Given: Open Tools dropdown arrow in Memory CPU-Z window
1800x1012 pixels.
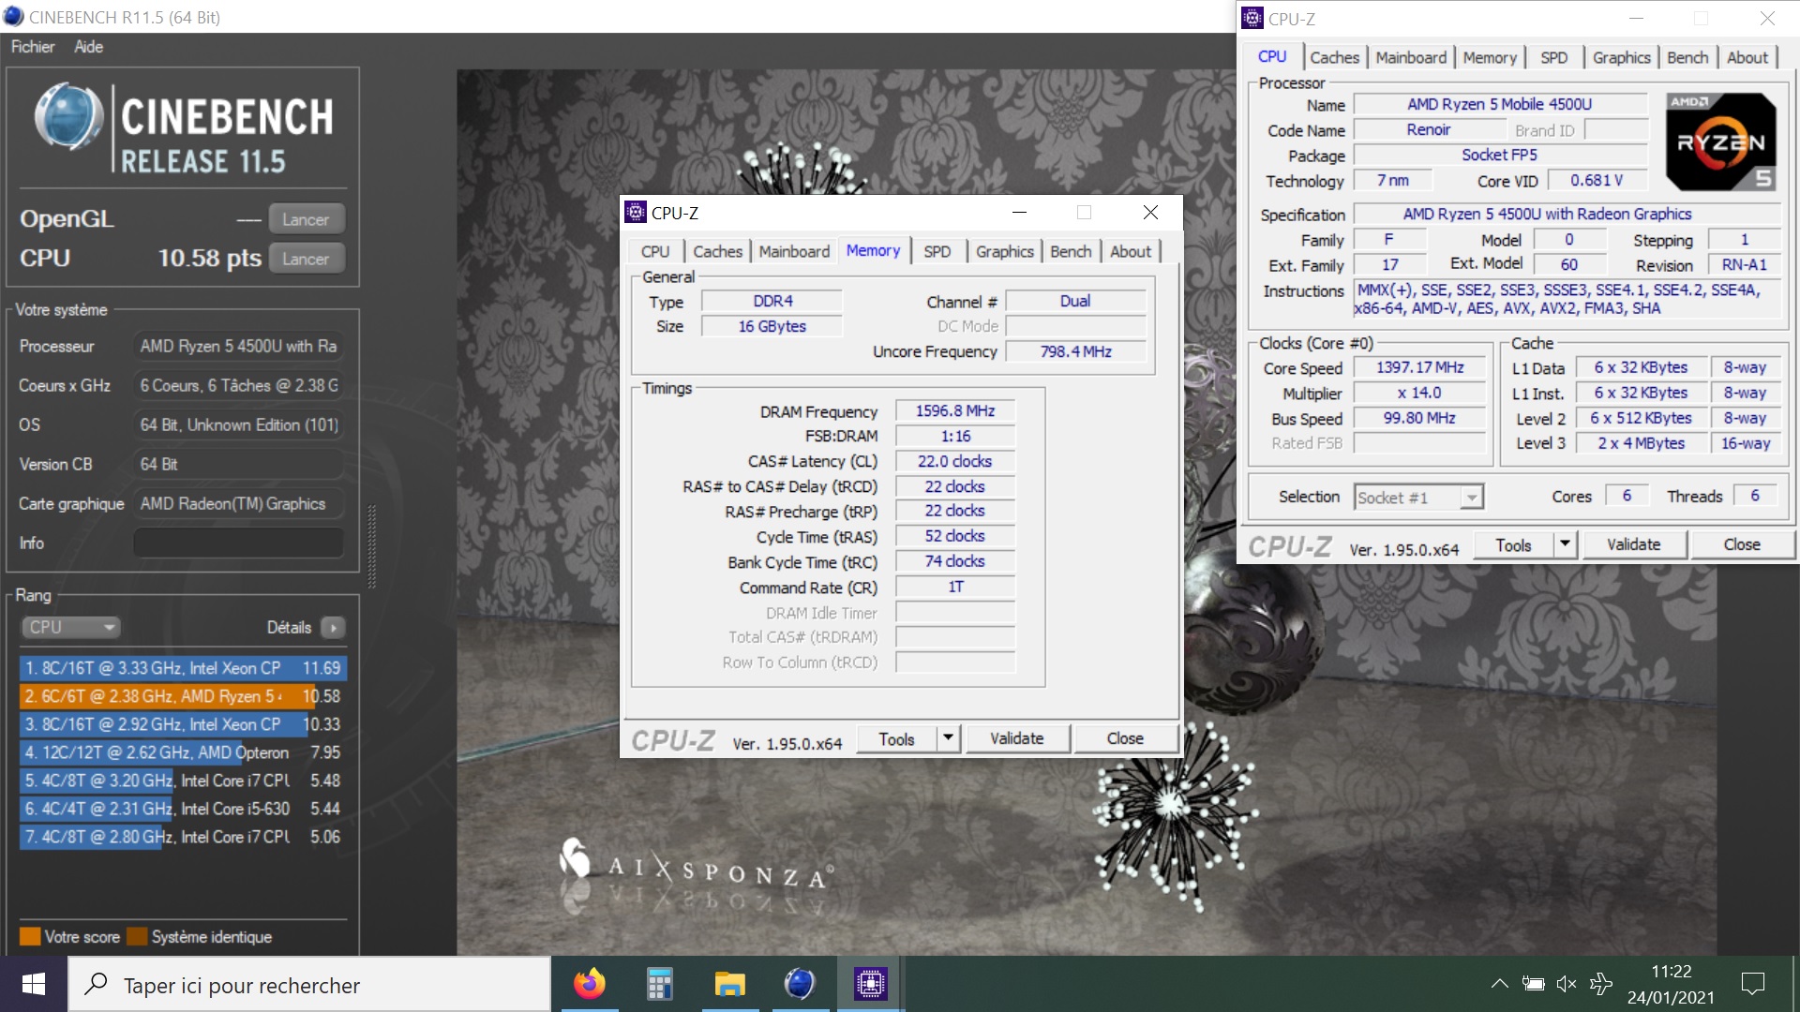Looking at the screenshot, I should click(x=948, y=738).
